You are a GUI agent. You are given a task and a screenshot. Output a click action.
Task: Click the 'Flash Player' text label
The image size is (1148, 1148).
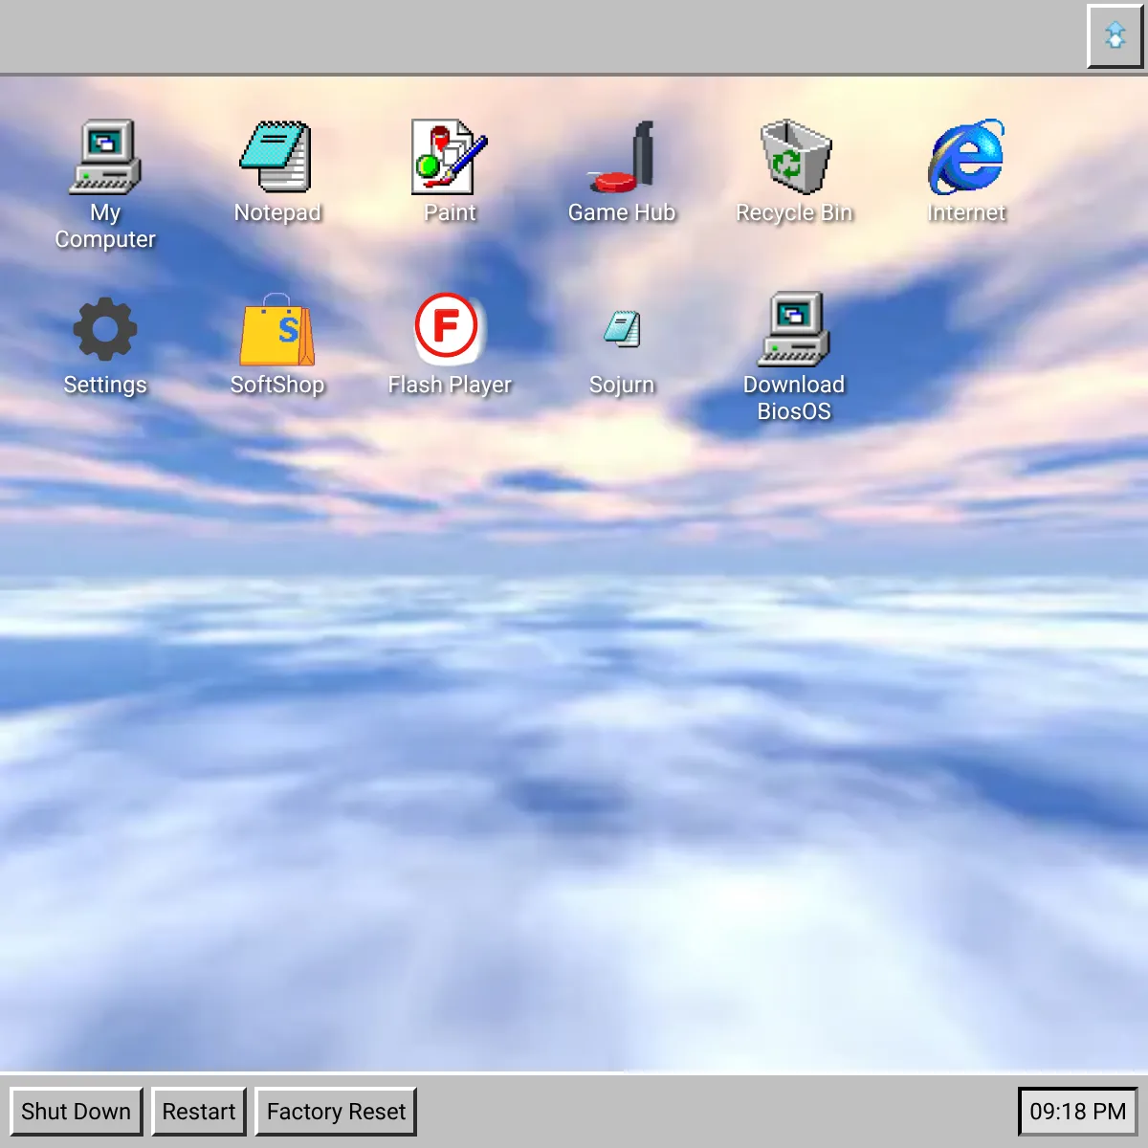click(450, 385)
